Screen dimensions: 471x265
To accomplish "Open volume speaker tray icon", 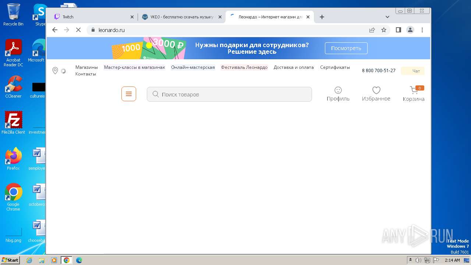I will [418, 260].
